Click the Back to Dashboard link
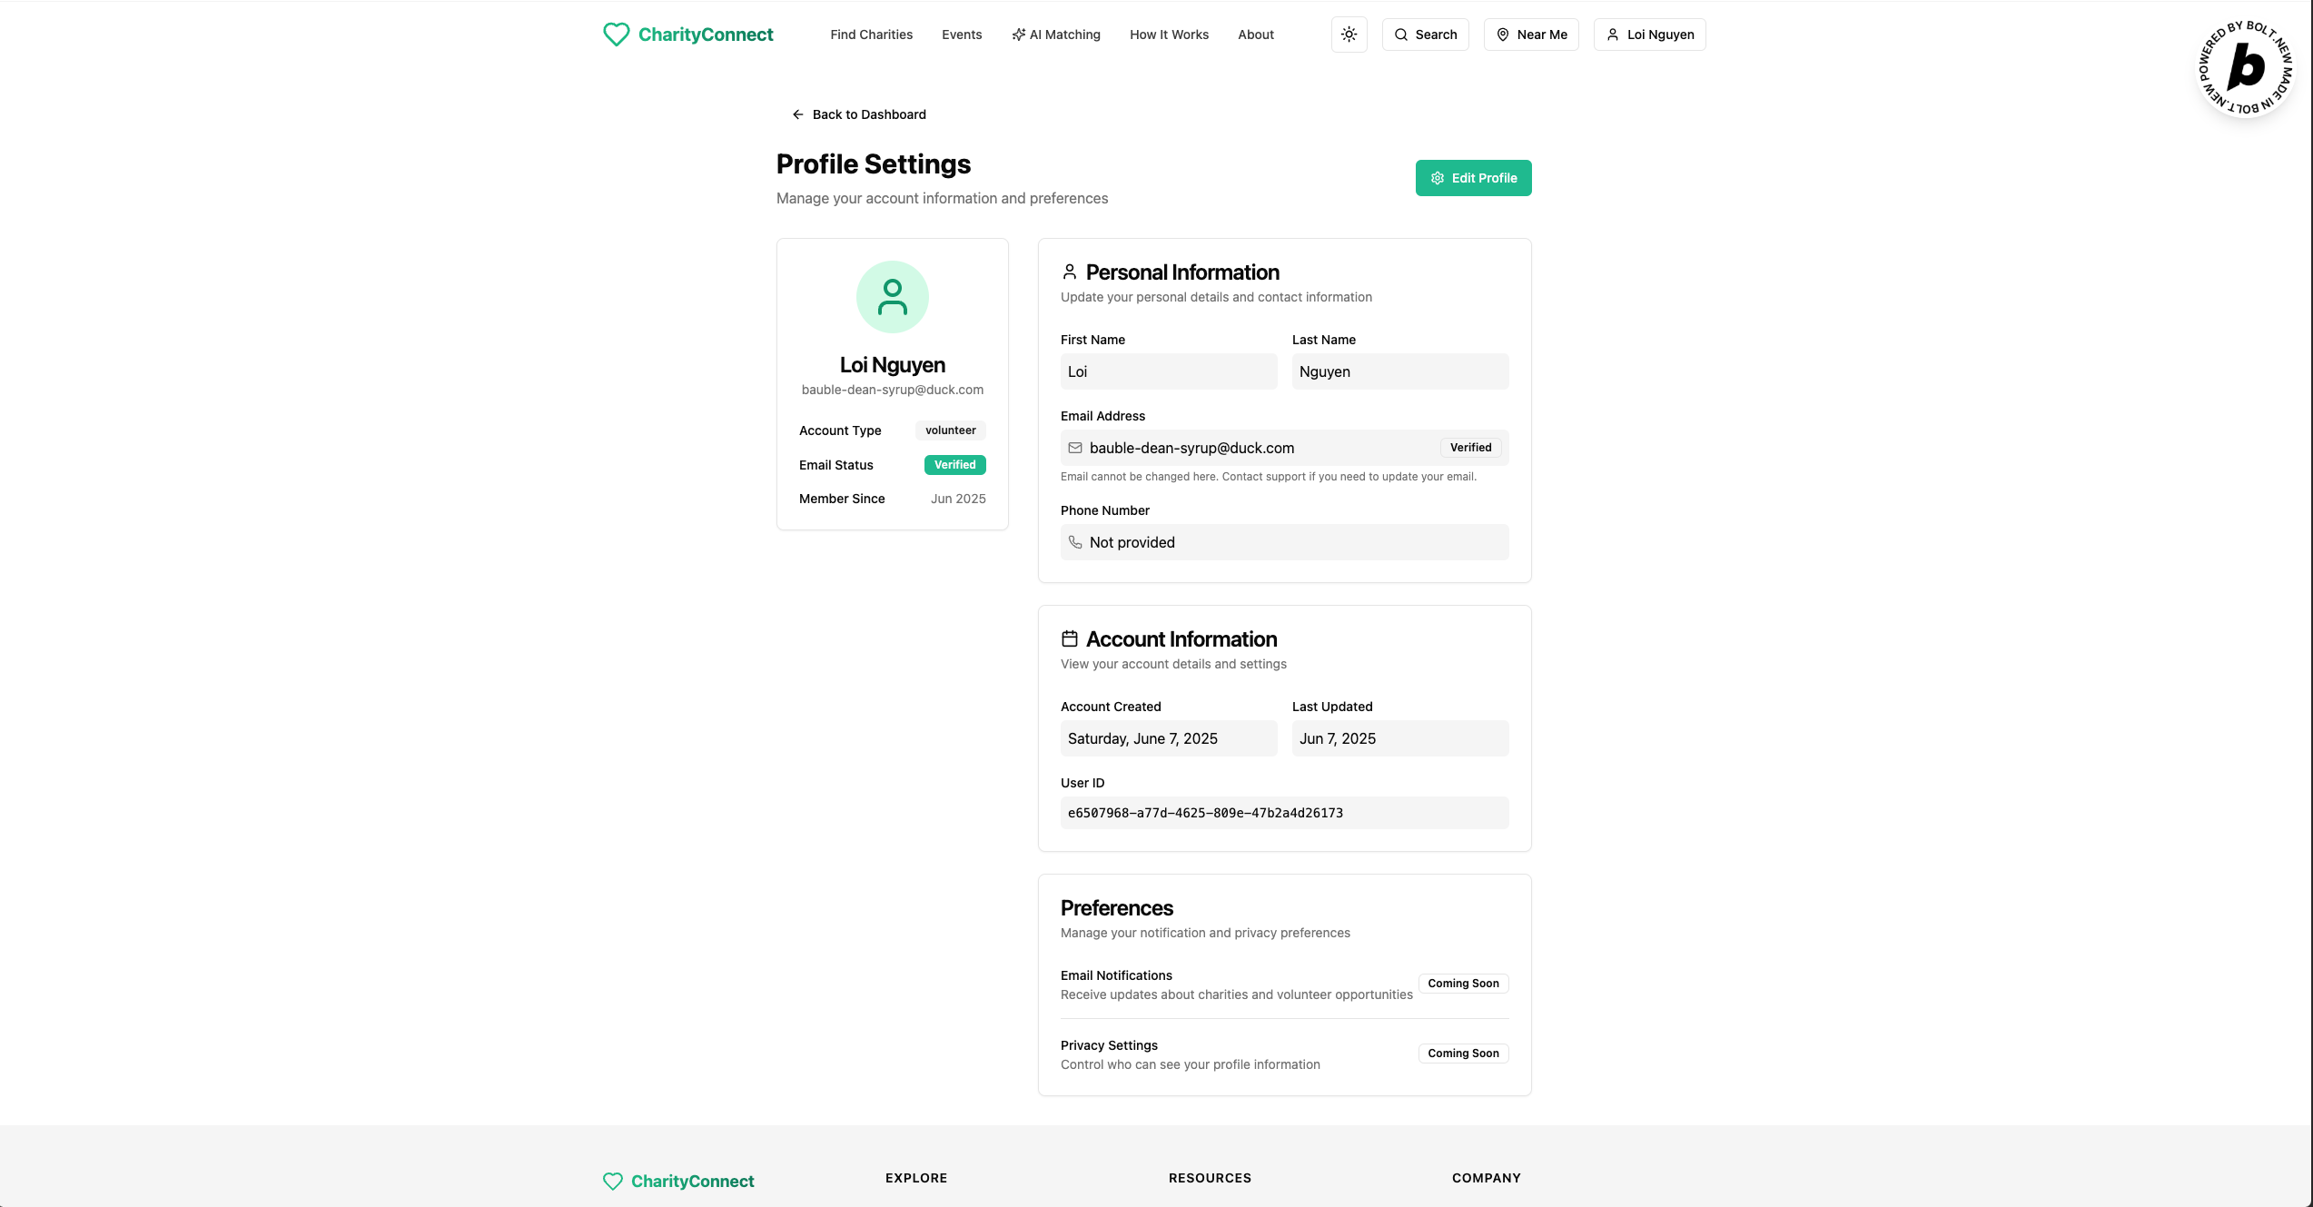This screenshot has height=1207, width=2313. [x=868, y=114]
